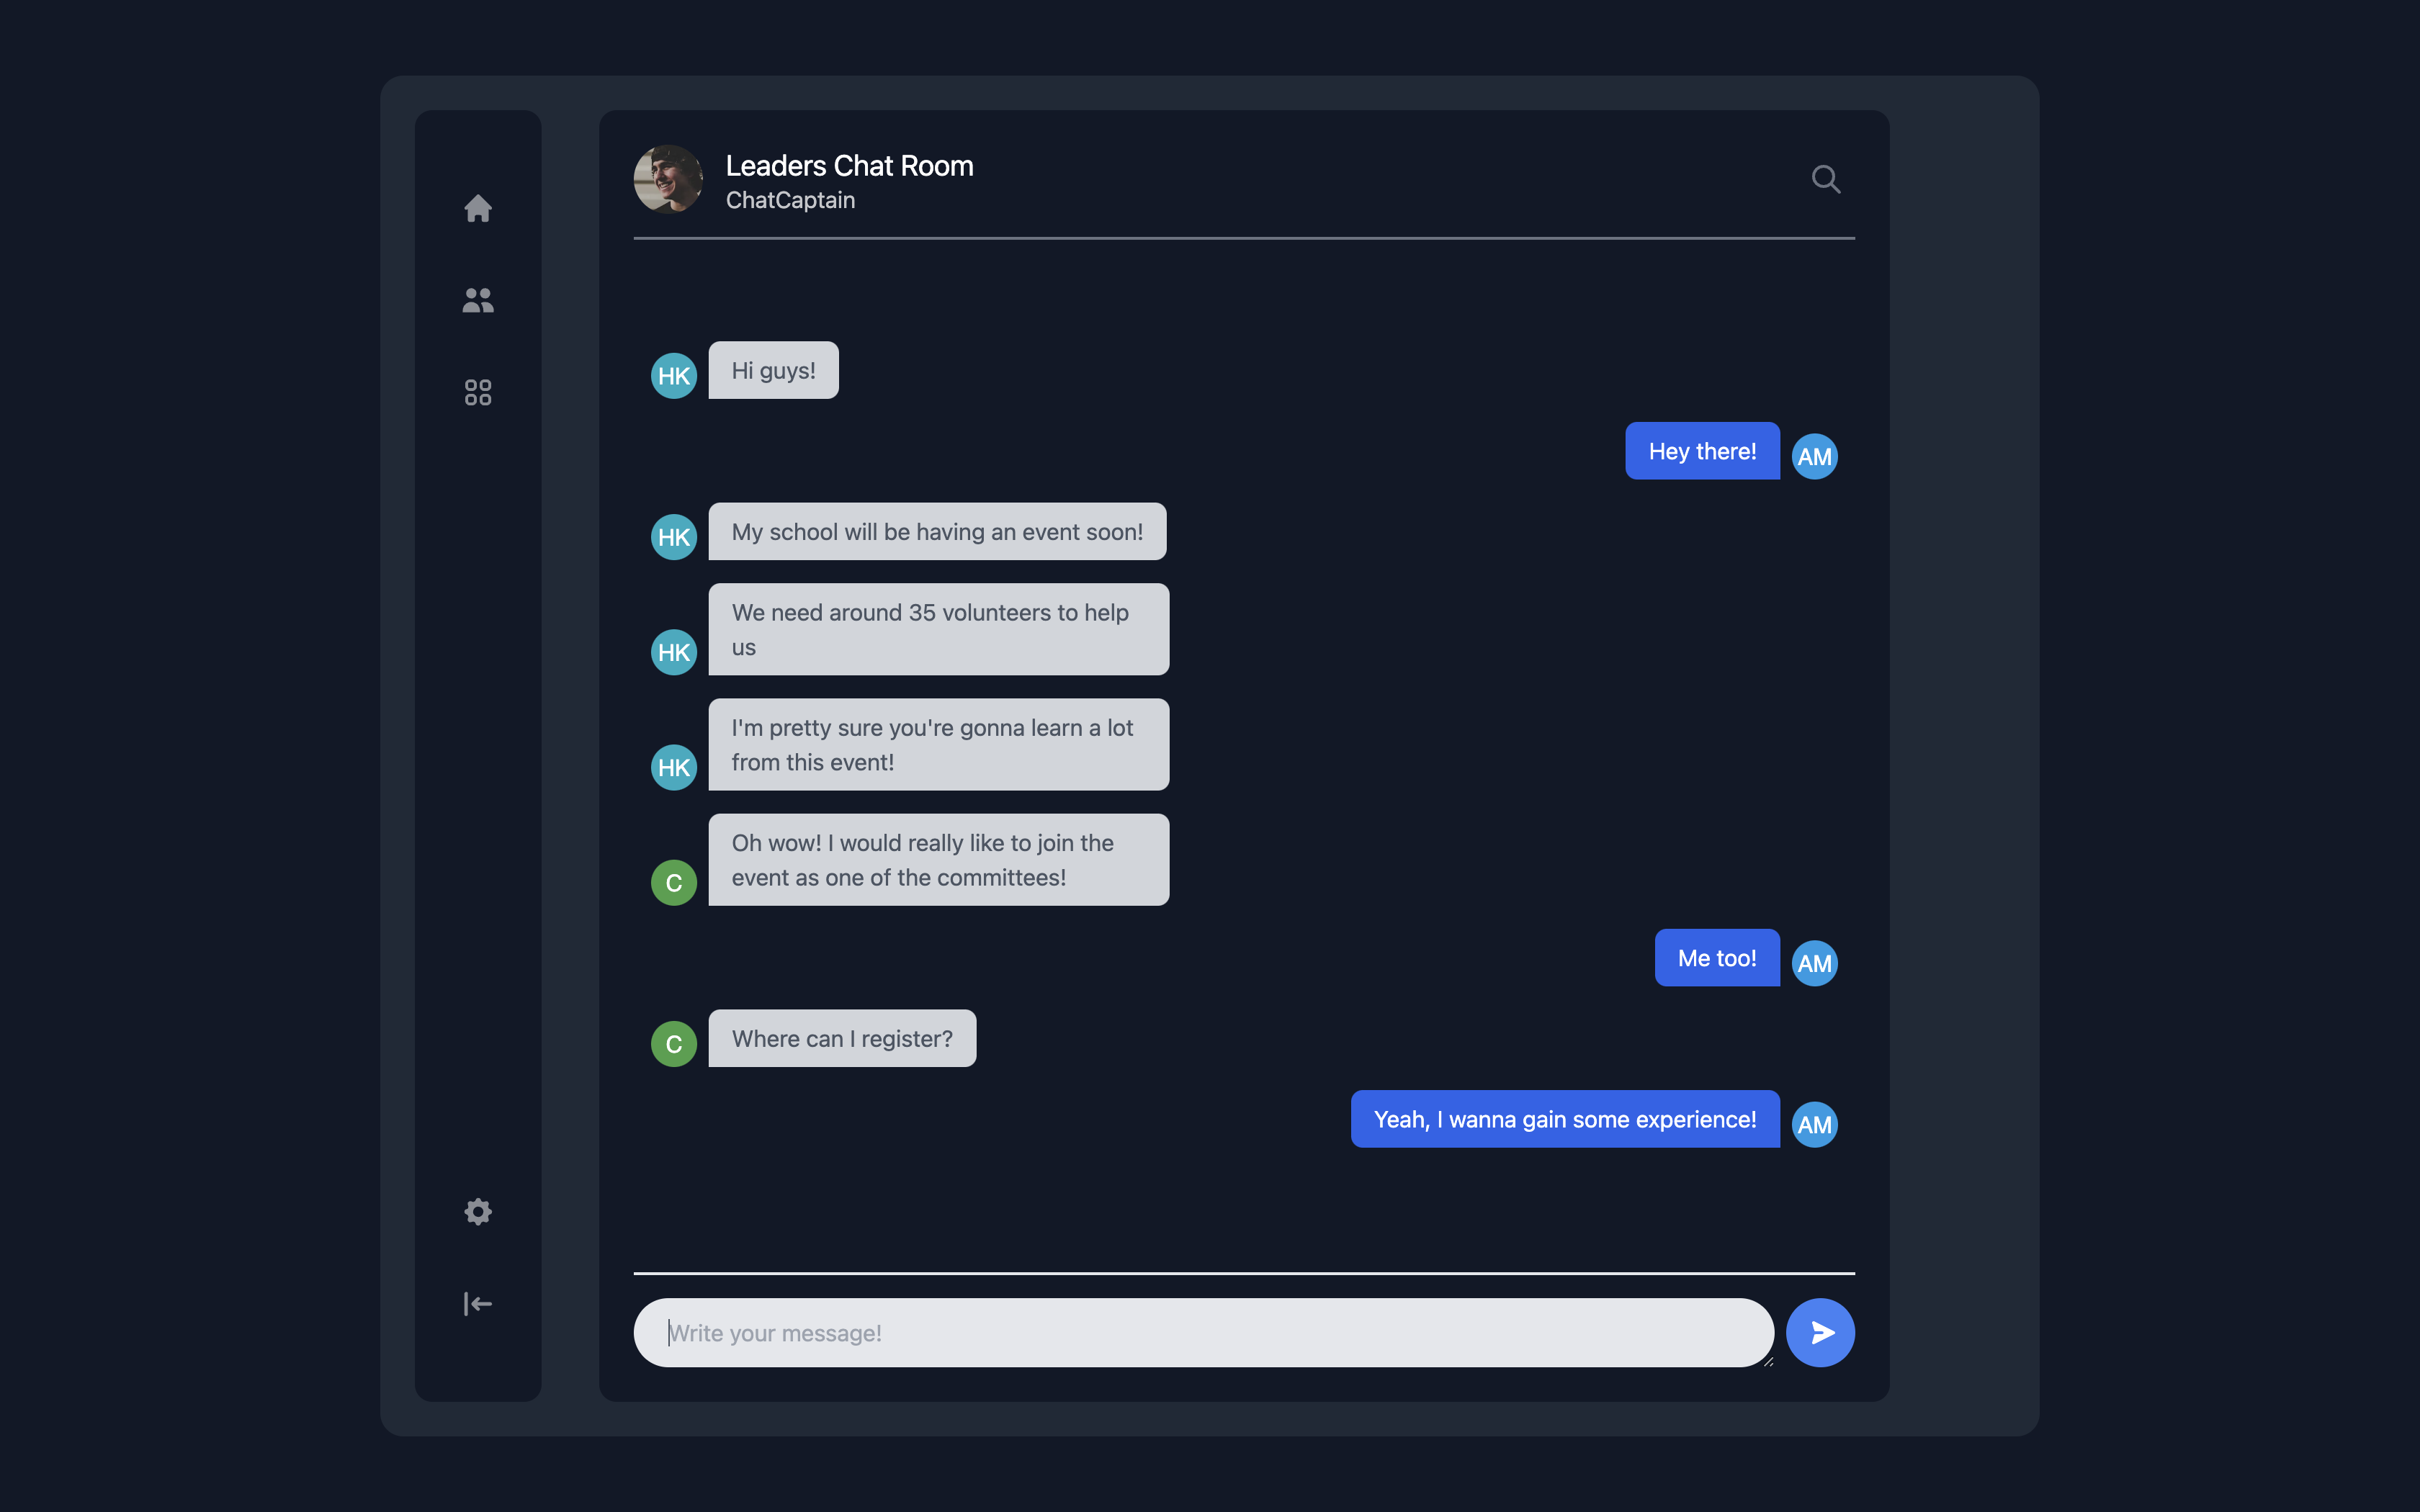Open the Home icon in sidebar

point(478,208)
